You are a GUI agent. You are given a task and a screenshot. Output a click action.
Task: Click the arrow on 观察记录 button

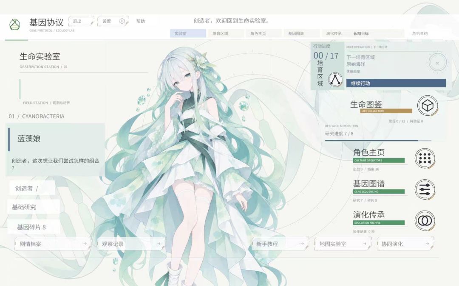pos(159,244)
